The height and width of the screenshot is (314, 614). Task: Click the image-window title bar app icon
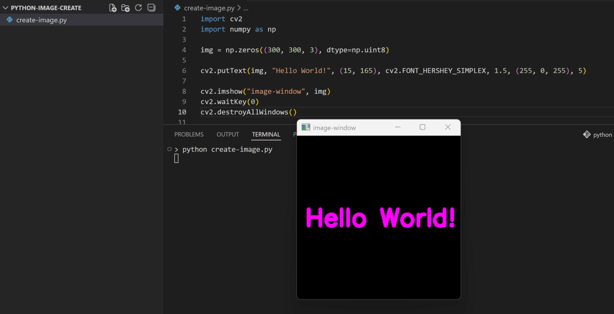click(306, 128)
